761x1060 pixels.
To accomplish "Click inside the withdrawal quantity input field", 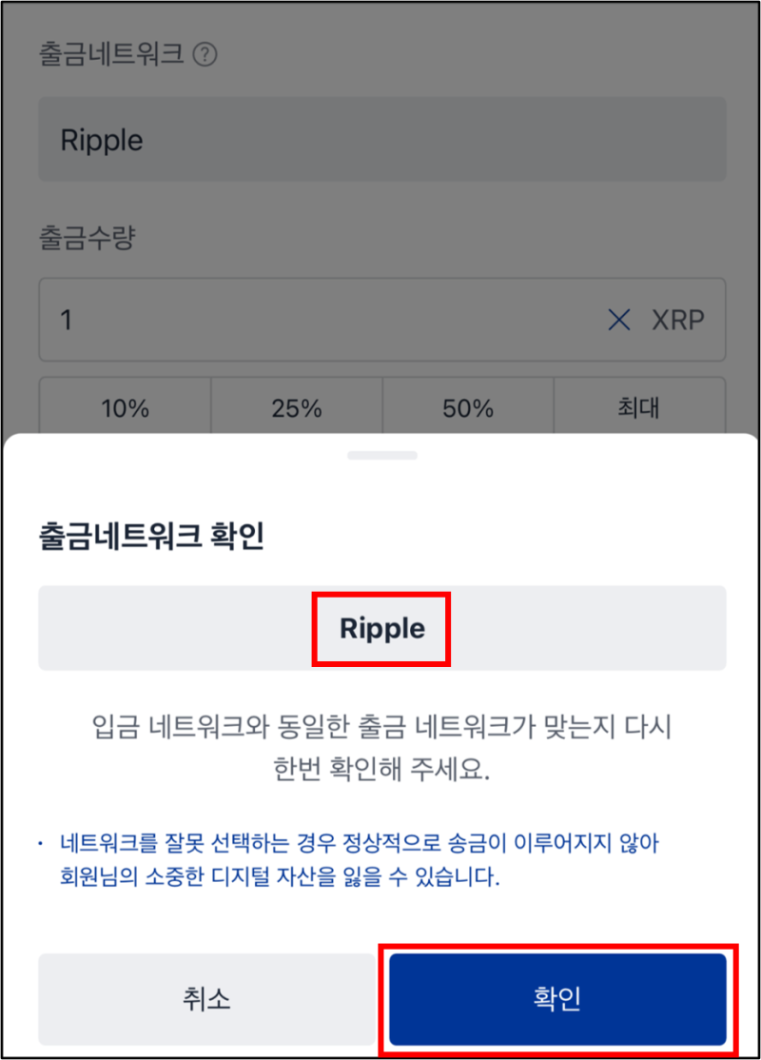I will pyautogui.click(x=285, y=321).
